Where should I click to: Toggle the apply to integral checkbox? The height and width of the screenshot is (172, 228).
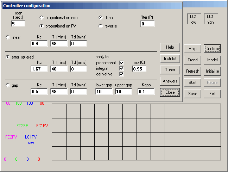(x=122, y=68)
